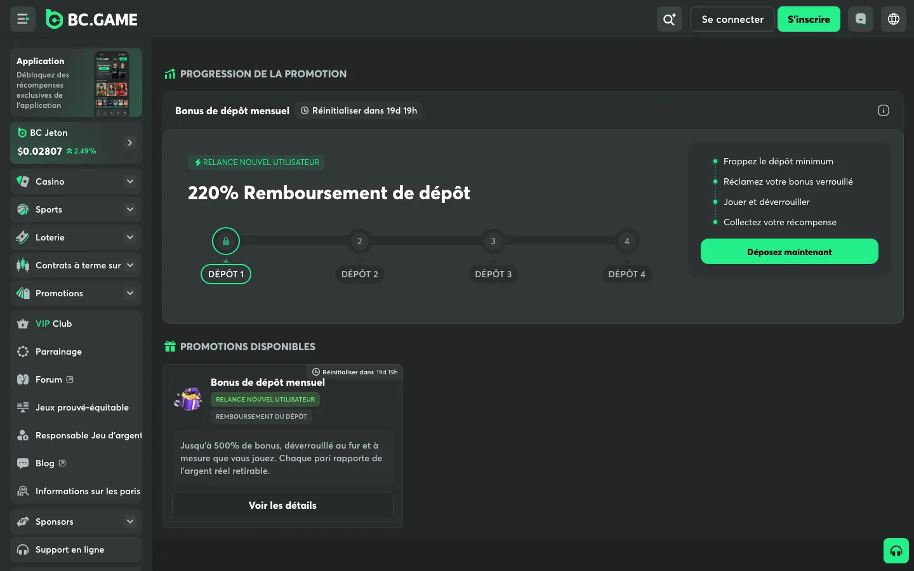Expand the Sports menu chevron
Viewport: 914px width, 571px height.
click(130, 209)
